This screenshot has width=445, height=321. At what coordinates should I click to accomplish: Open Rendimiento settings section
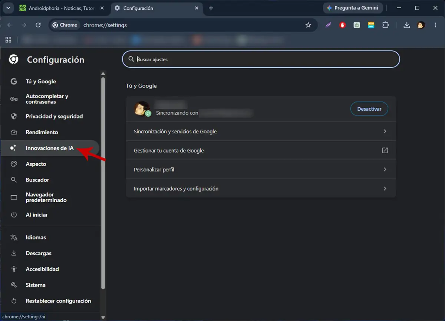tap(50, 132)
